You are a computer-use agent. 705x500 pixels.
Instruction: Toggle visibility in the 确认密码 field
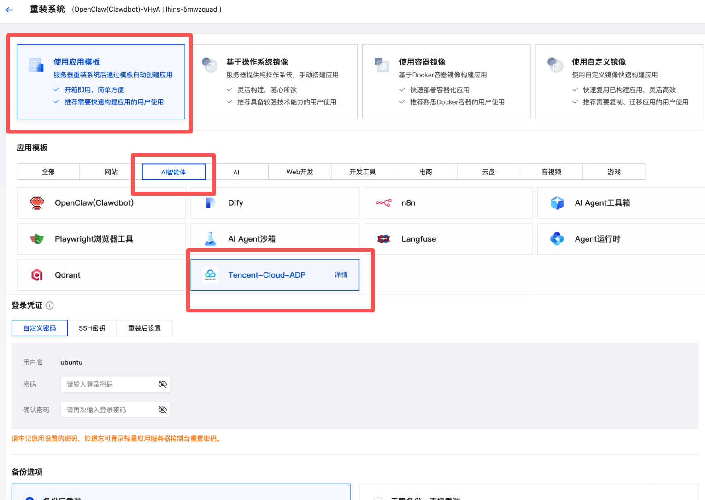[163, 410]
